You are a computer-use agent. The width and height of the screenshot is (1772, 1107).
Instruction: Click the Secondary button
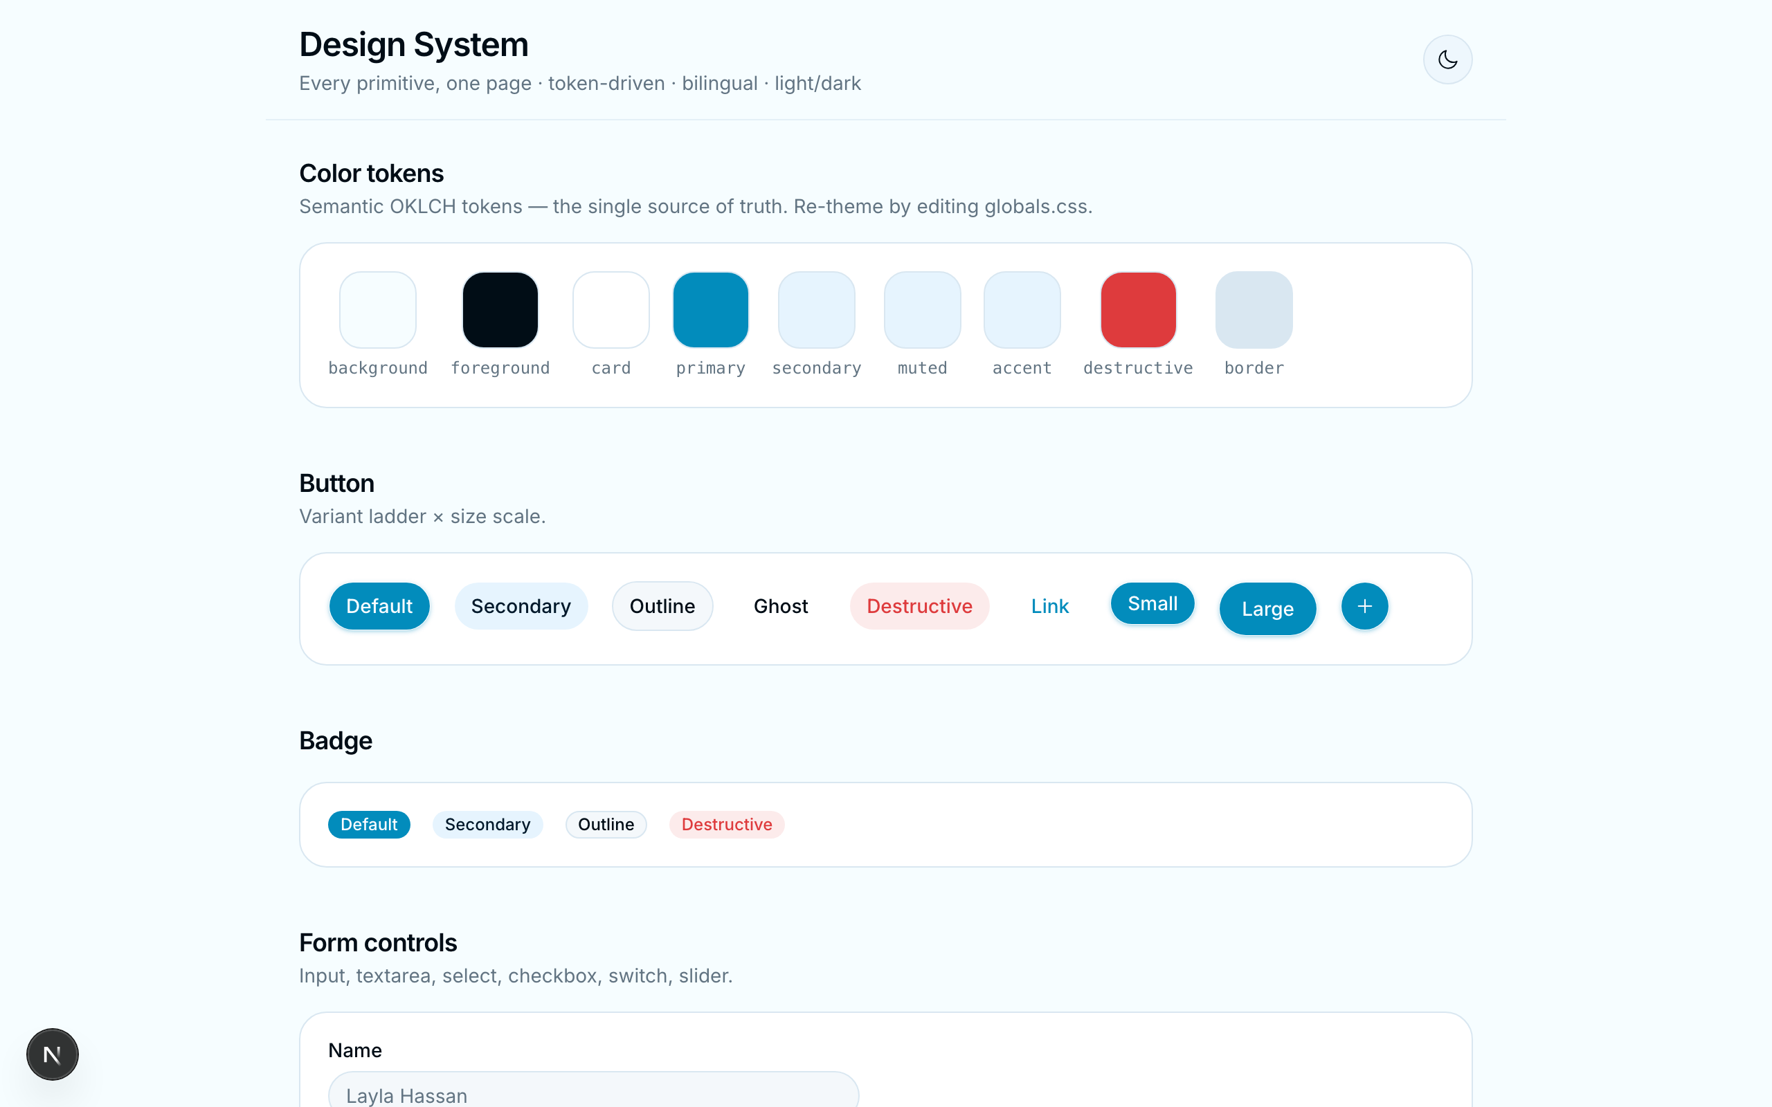(521, 606)
